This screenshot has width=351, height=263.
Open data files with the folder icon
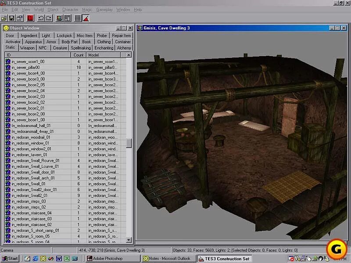(x=4, y=18)
